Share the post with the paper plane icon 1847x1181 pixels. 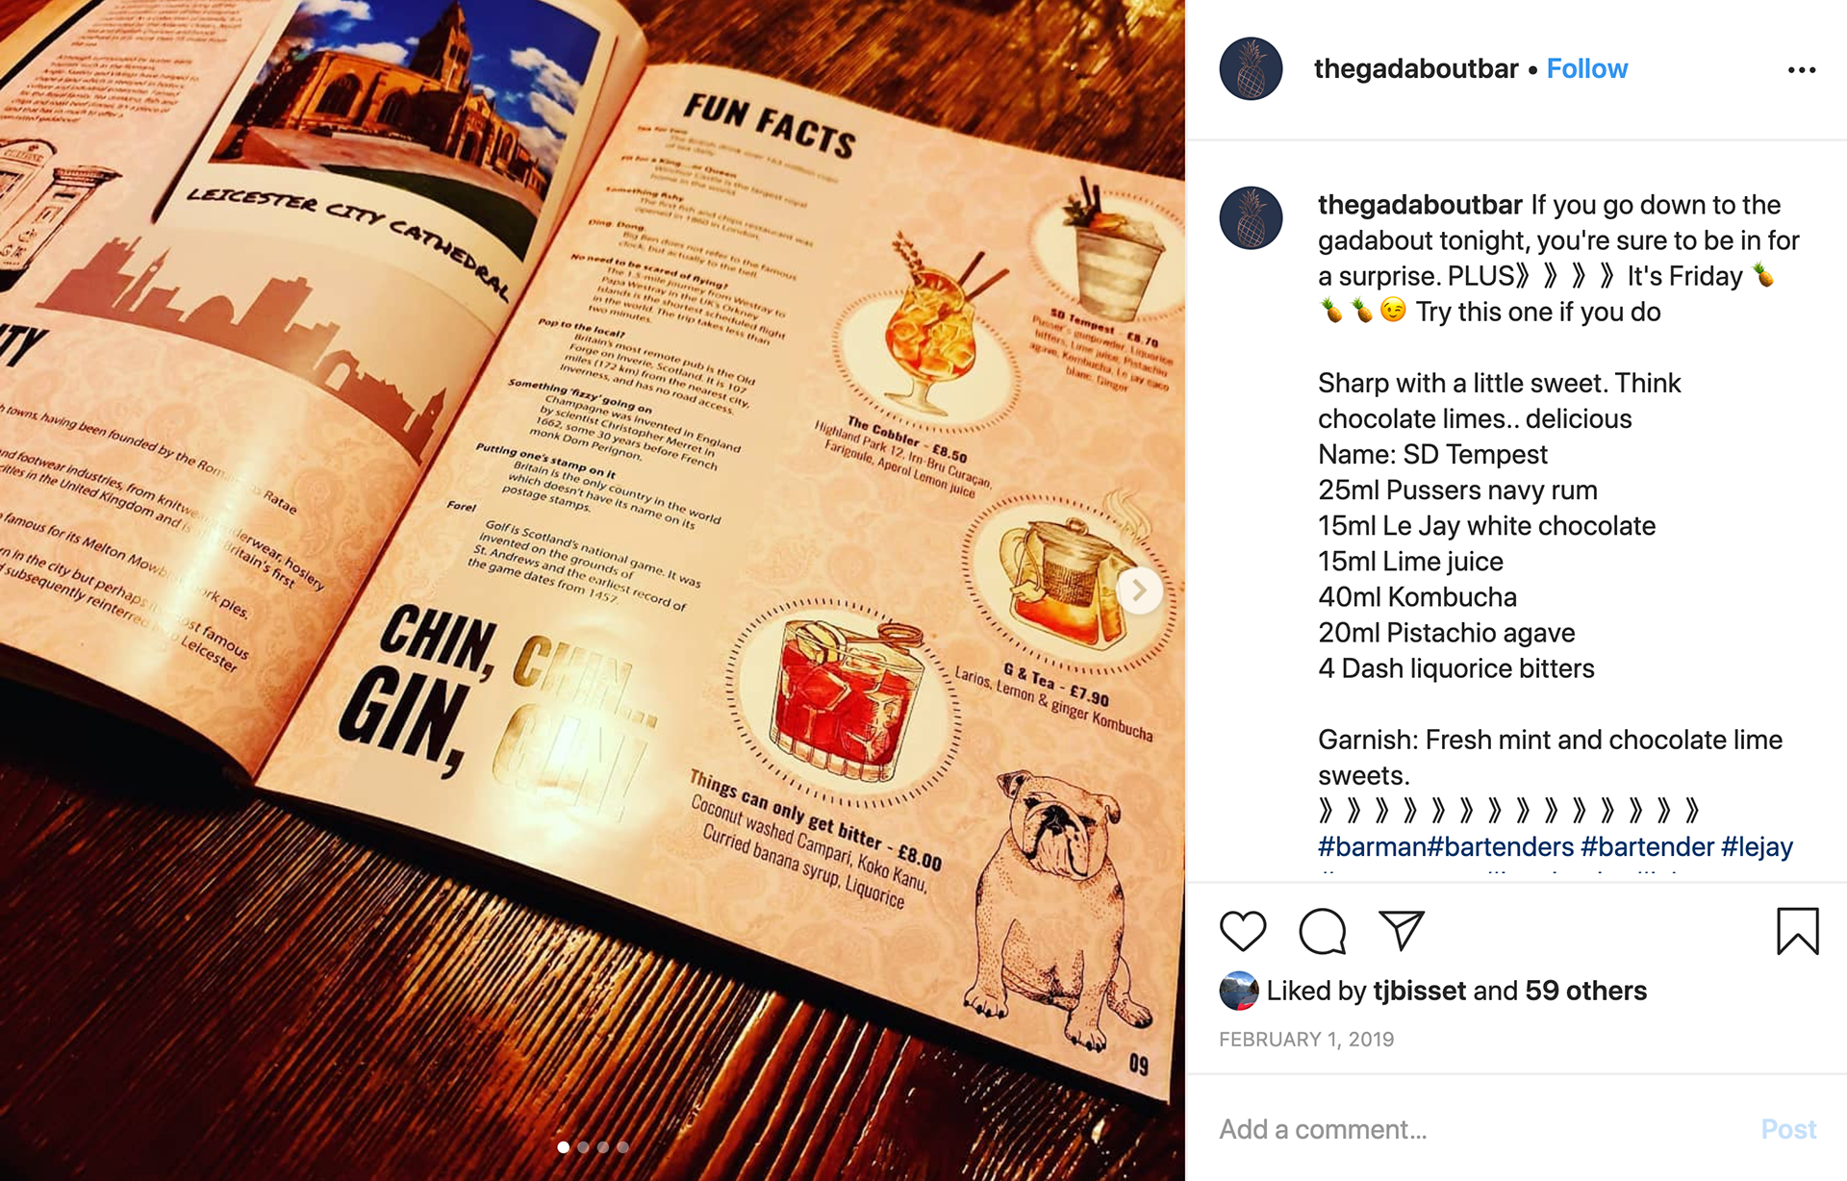point(1402,930)
